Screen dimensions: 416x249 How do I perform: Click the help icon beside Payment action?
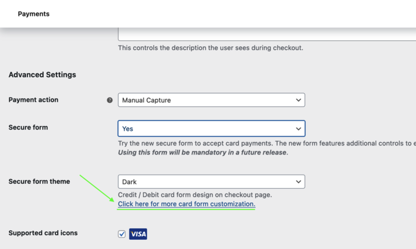tap(109, 100)
